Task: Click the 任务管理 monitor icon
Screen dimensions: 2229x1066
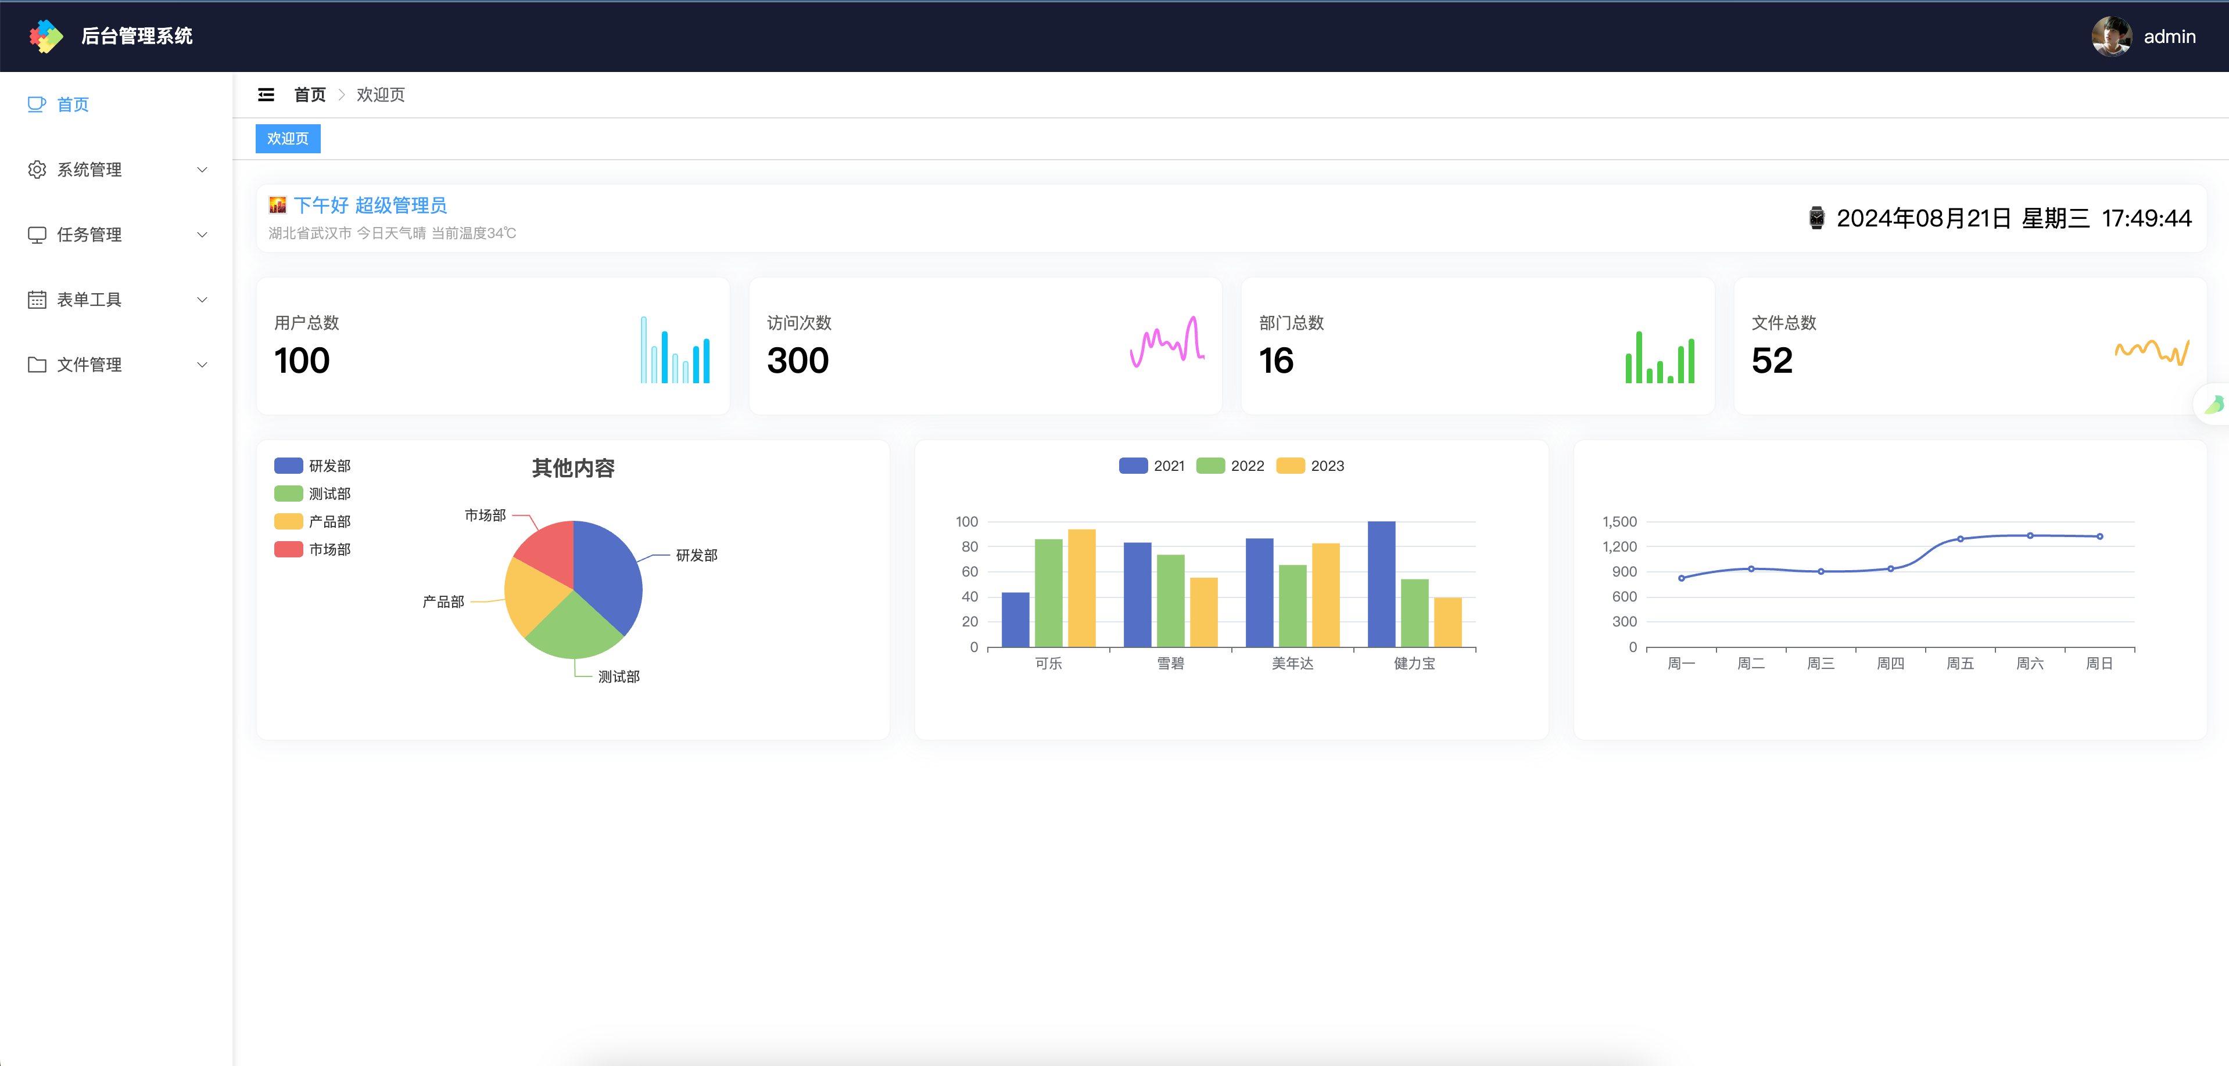Action: point(37,235)
